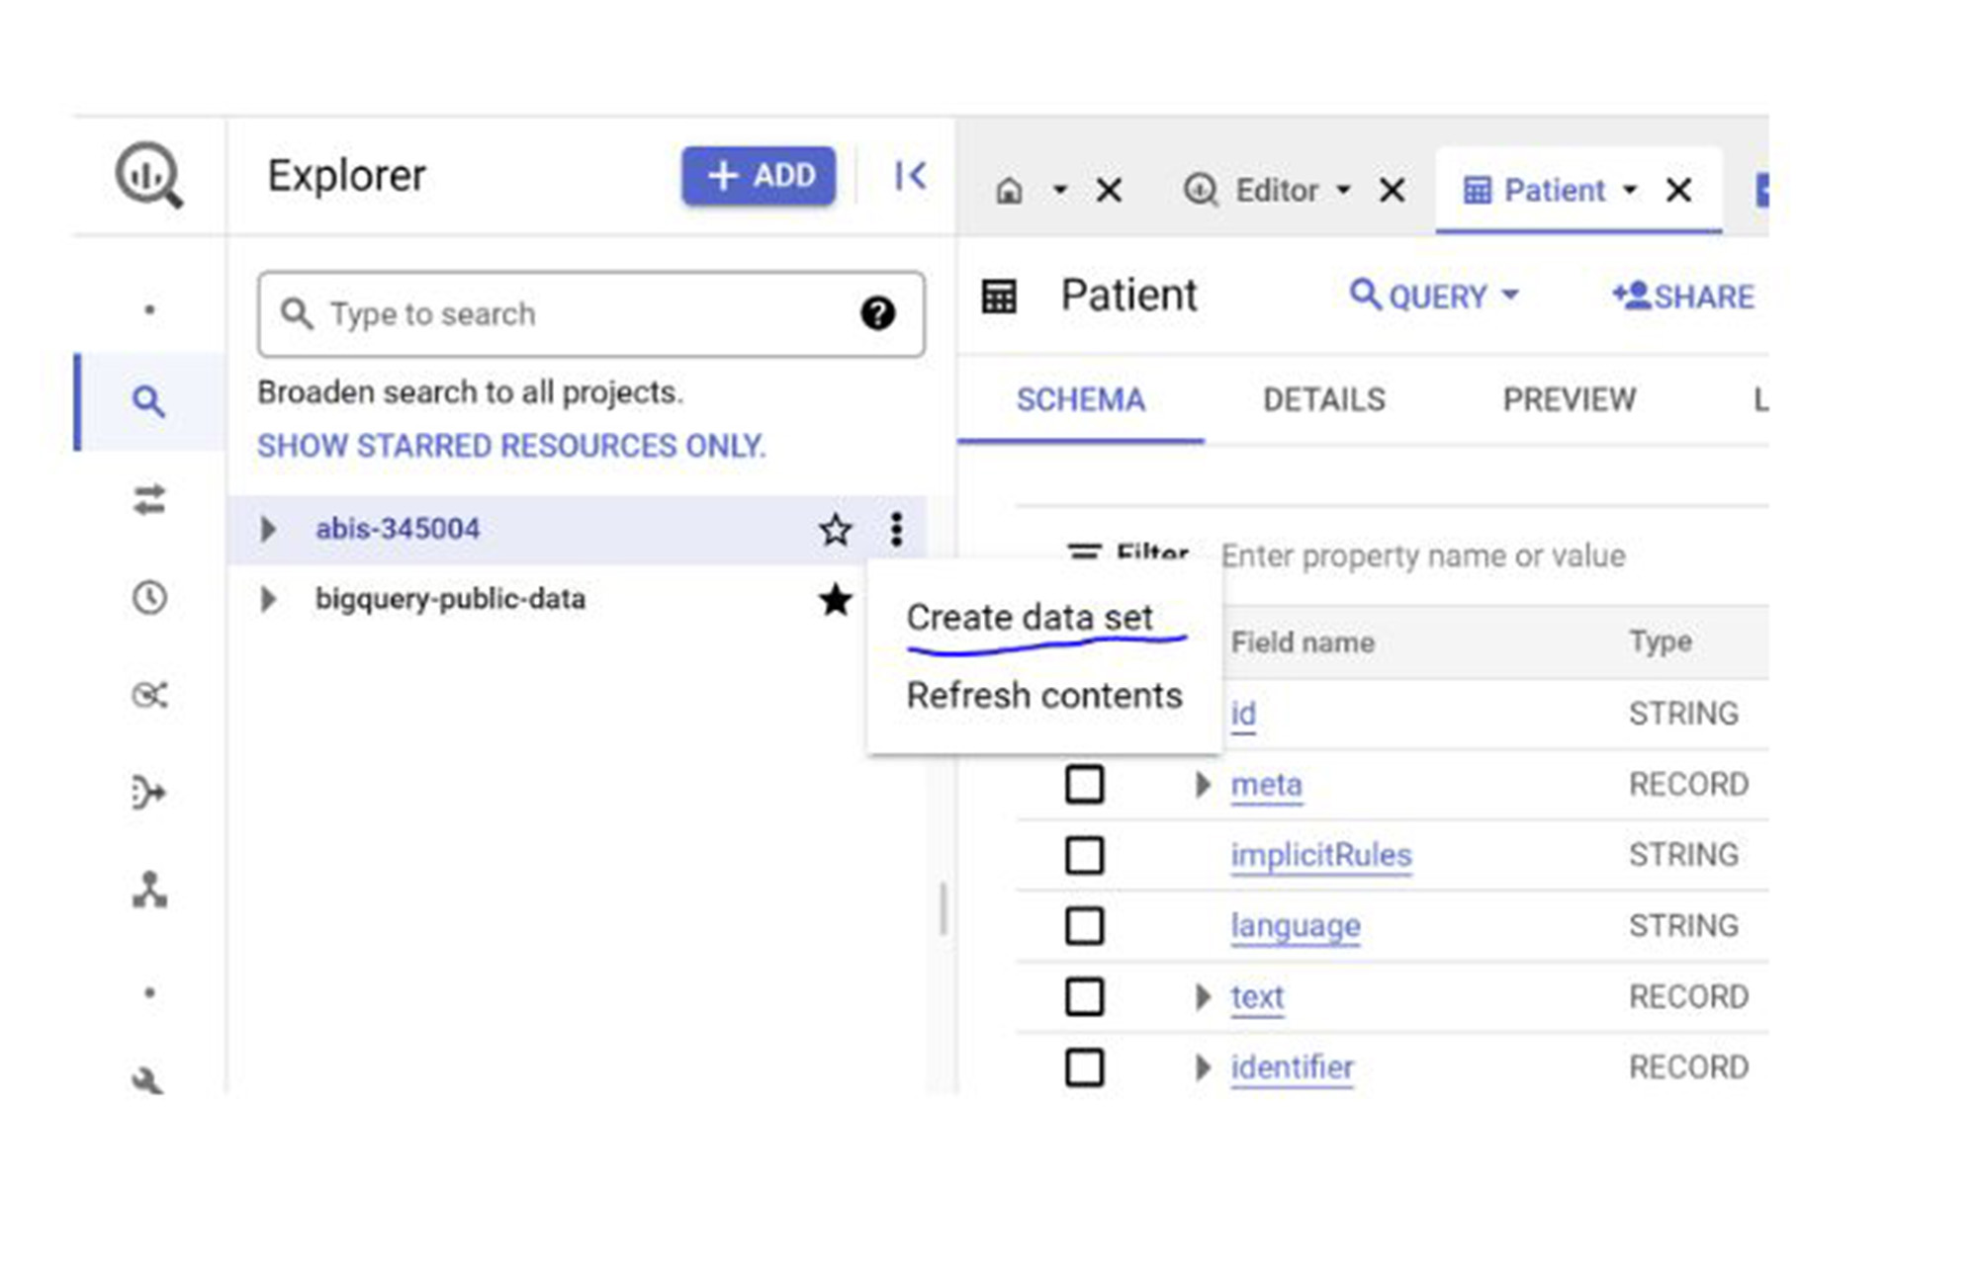Viewport: 1978px width, 1280px height.
Task: Click the BigQuery logo icon
Action: [x=149, y=176]
